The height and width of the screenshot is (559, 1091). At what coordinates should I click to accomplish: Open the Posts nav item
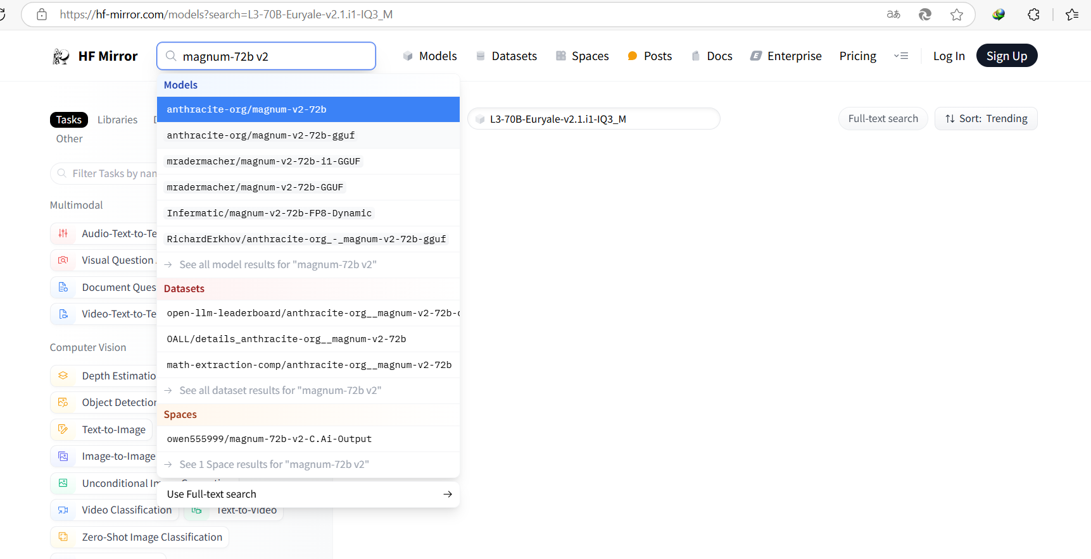[x=650, y=56]
